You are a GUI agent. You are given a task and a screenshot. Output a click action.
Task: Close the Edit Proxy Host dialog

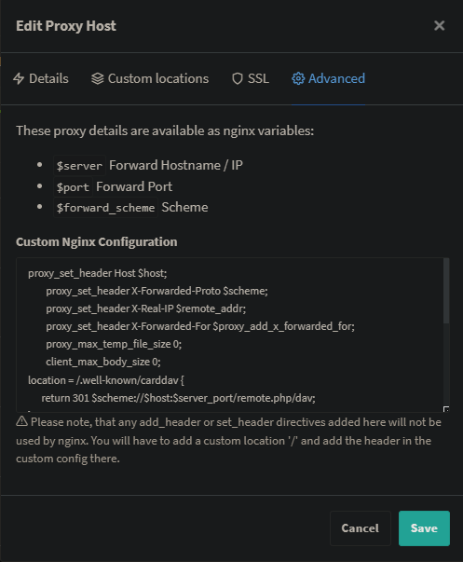(439, 26)
